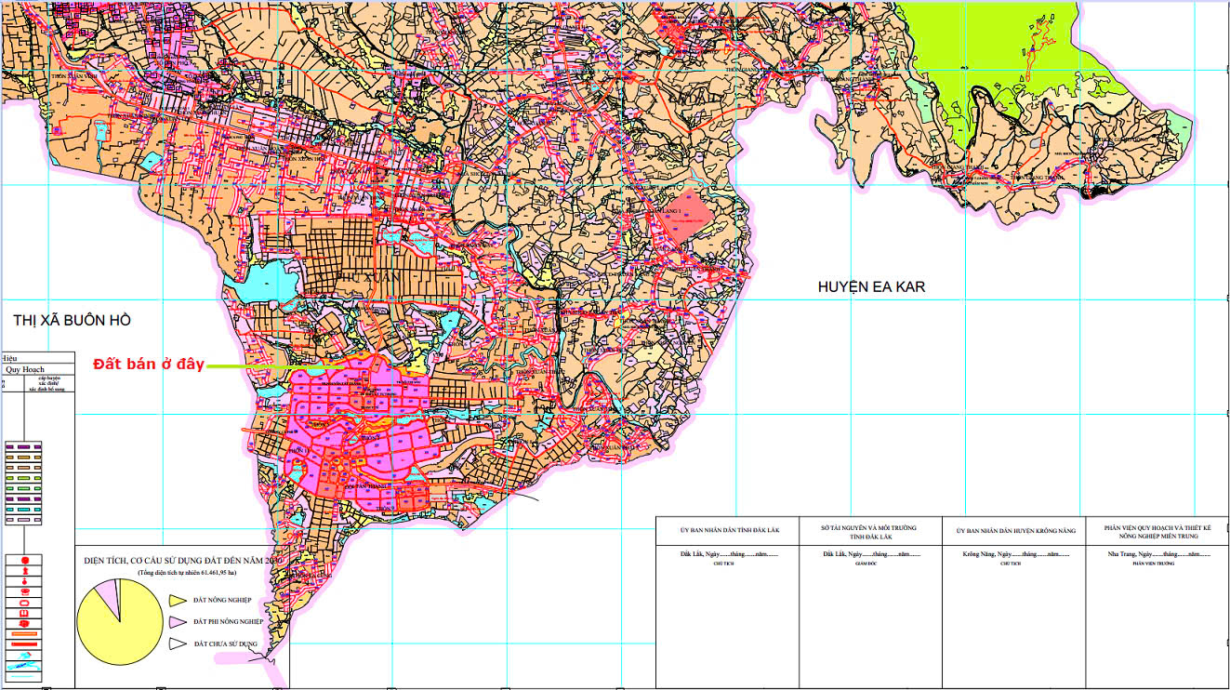Image resolution: width=1230 pixels, height=690 pixels.
Task: Click the pink legend marker for non-agricultural land
Action: tap(177, 620)
